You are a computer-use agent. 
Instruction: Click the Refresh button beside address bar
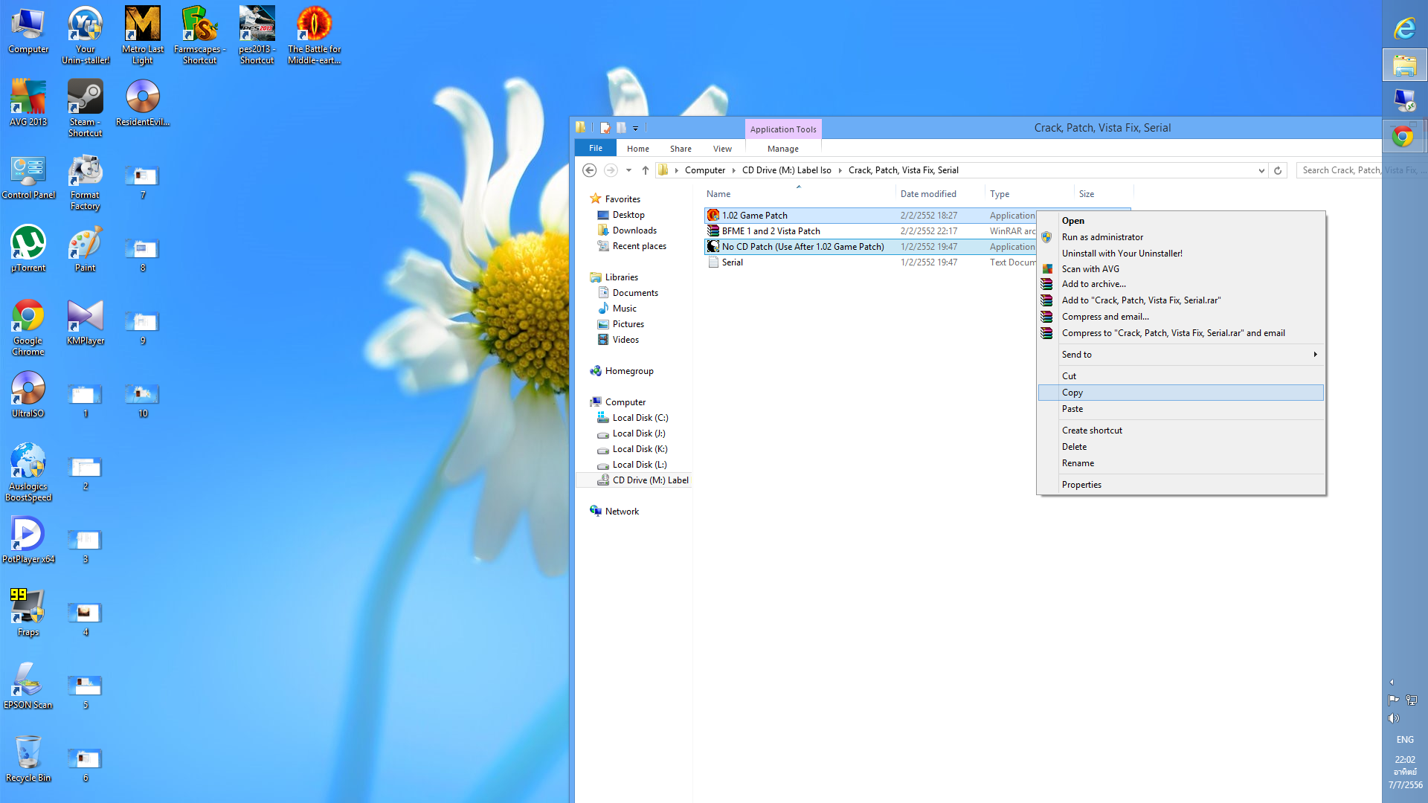1278,170
